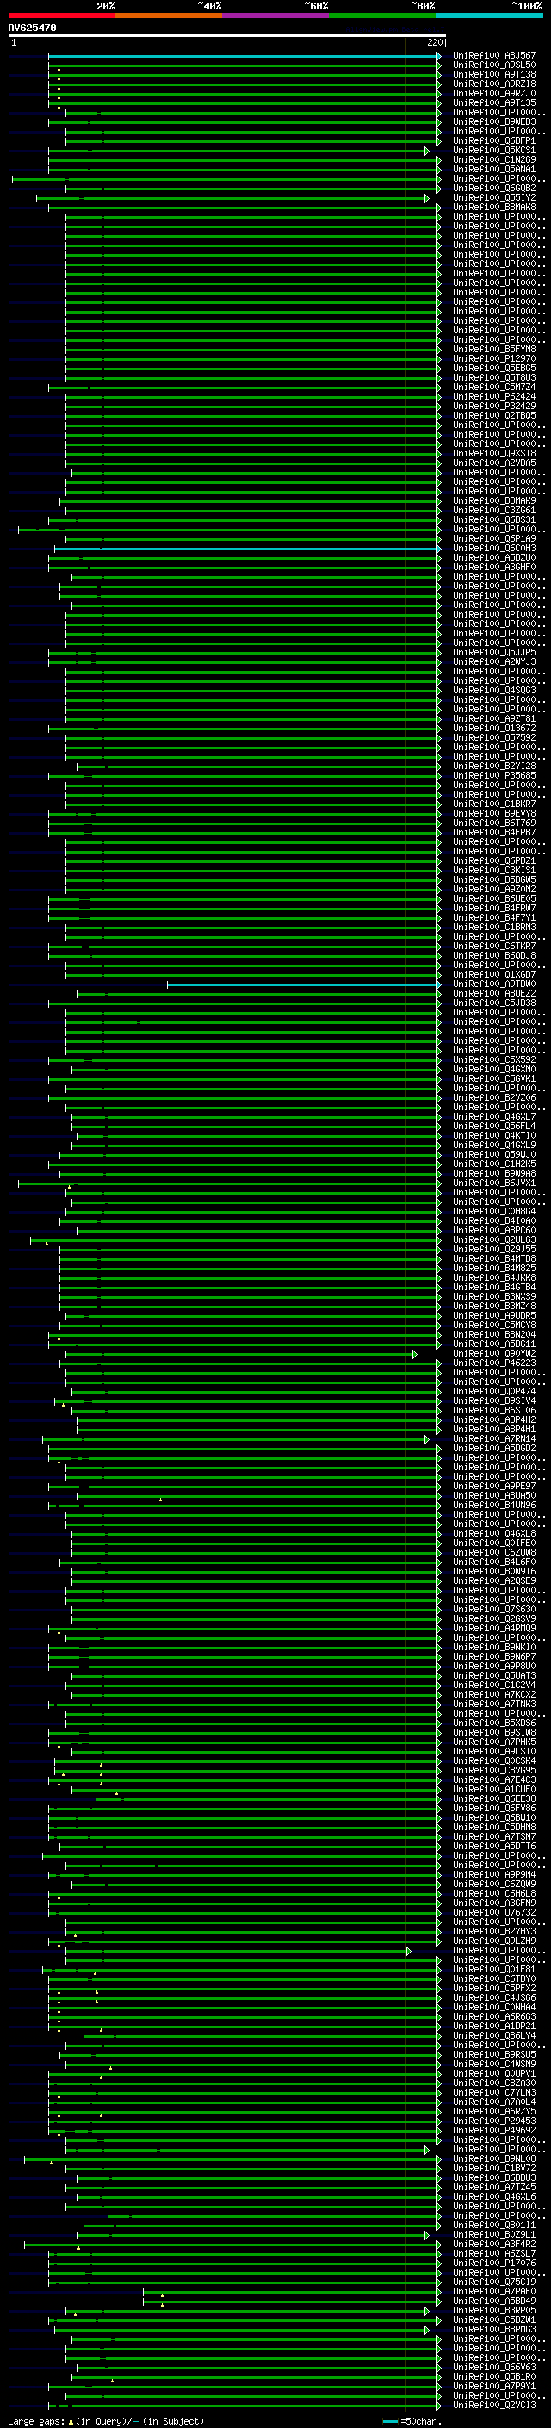The height and width of the screenshot is (2428, 551).
Task: Select hit label UniRef100_C5M7Z4
Action: click(493, 388)
